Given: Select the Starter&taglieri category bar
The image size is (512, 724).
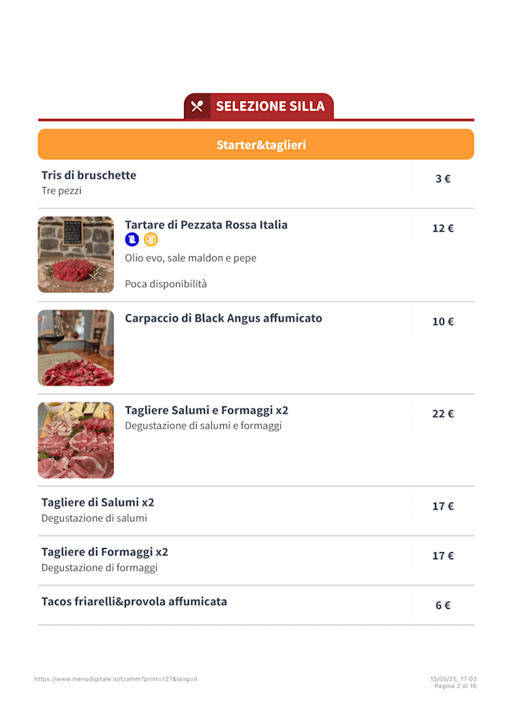Looking at the screenshot, I should (256, 145).
